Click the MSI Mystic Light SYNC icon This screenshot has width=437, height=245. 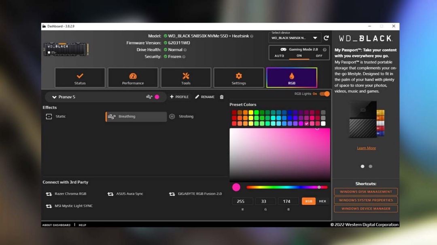(x=49, y=206)
